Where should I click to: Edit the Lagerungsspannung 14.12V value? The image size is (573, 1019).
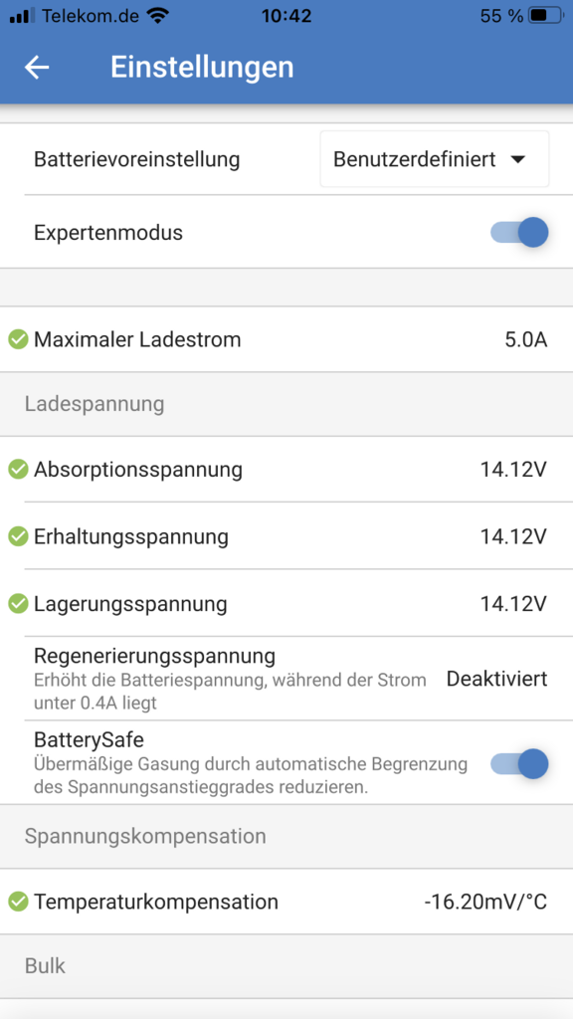[514, 604]
